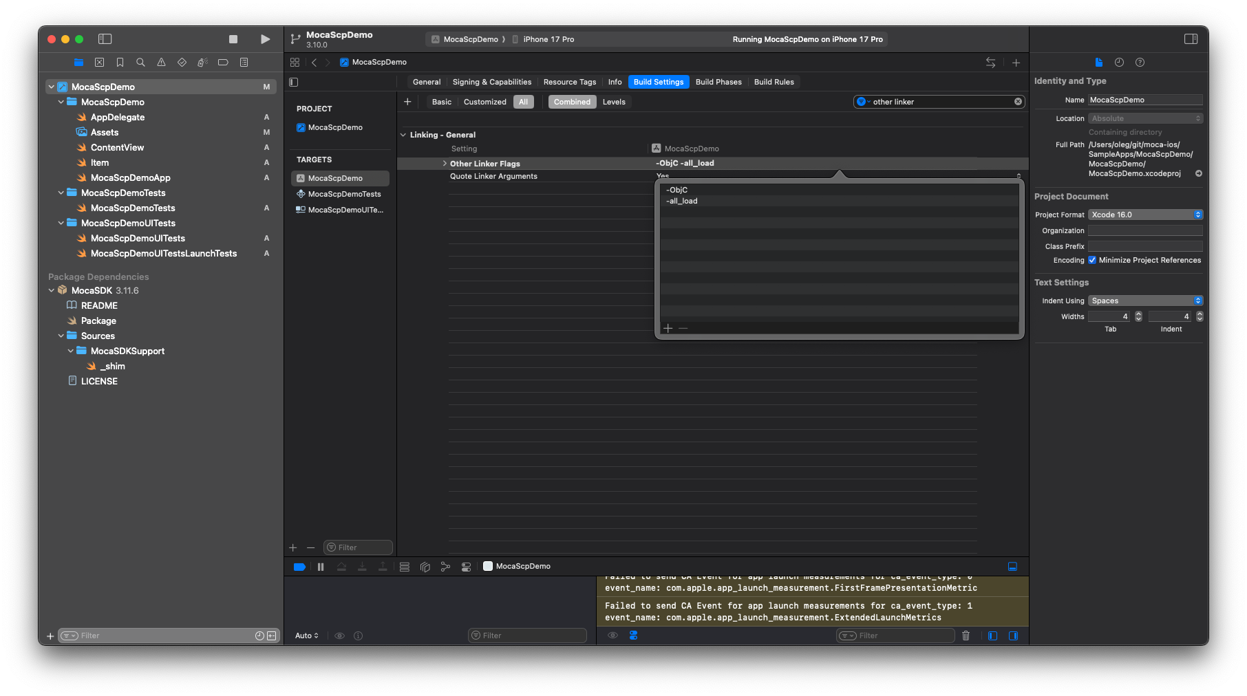Viewport: 1247px width, 696px height.
Task: Pause program execution in debug bar
Action: point(321,567)
